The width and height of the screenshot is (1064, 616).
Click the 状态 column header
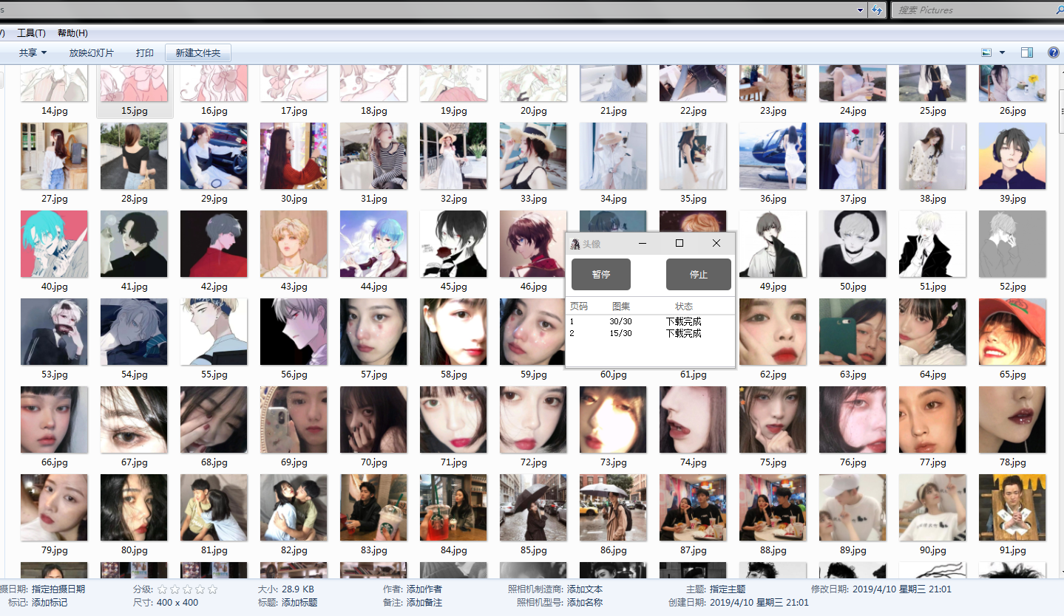[x=684, y=306]
